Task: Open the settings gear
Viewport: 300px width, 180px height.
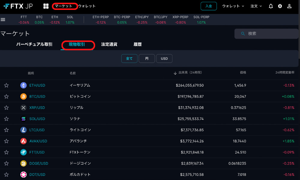Action: pos(280,6)
